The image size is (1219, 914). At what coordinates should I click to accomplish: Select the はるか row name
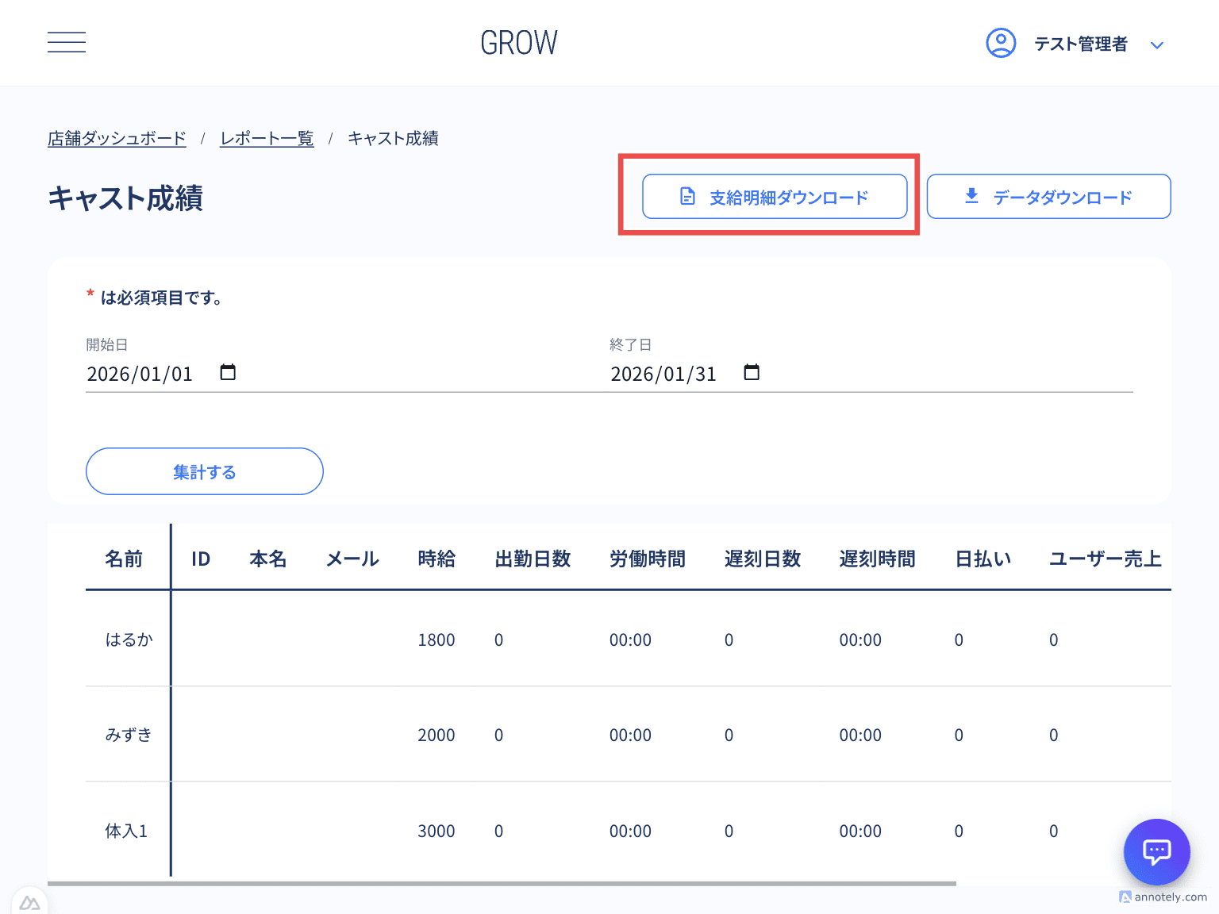pos(129,639)
